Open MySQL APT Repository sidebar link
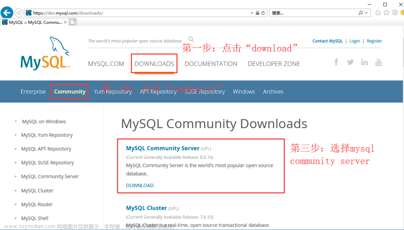This screenshot has width=404, height=230. pos(46,149)
